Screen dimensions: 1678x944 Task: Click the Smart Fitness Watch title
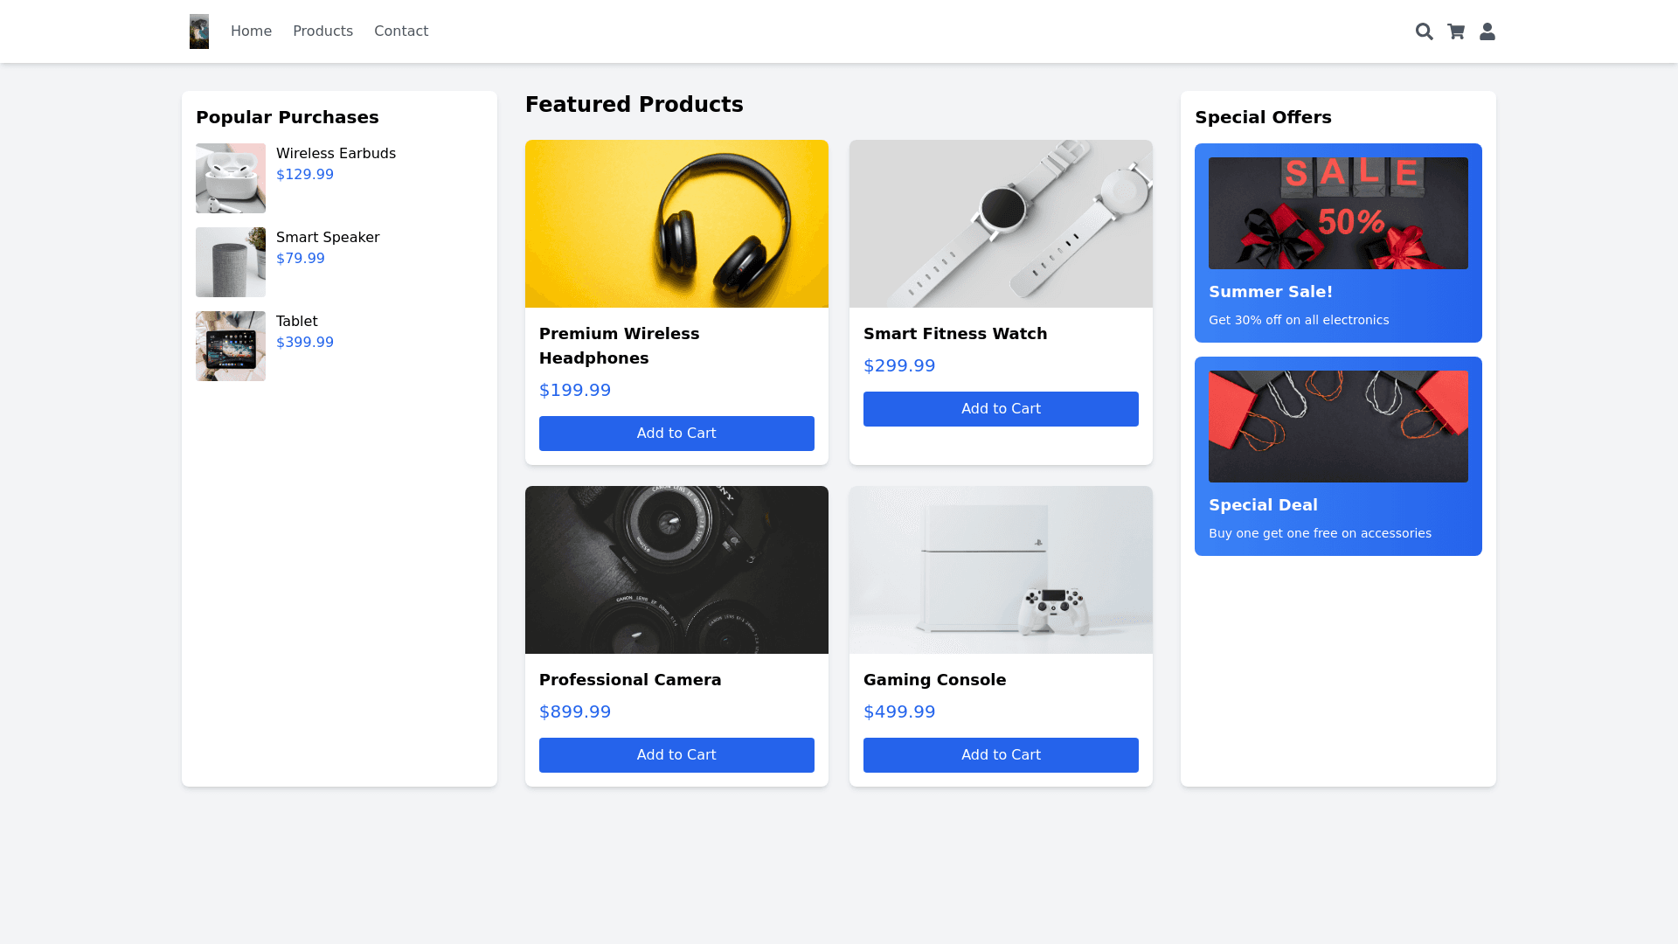coord(955,334)
